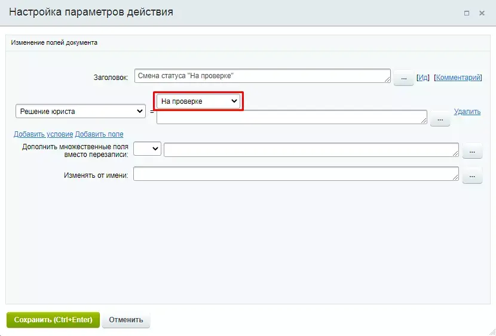Add a field via Добавить поле
Viewport: 496px width, 336px height.
coord(99,134)
